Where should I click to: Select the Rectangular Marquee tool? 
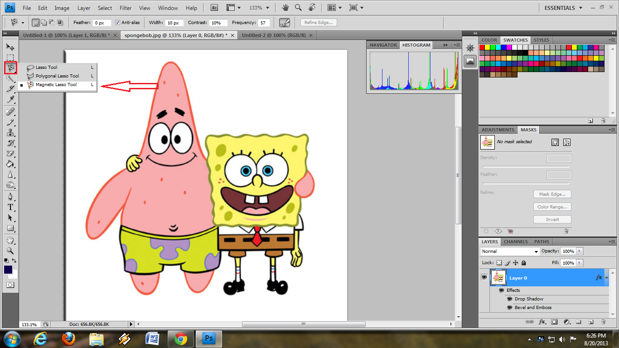click(x=10, y=58)
